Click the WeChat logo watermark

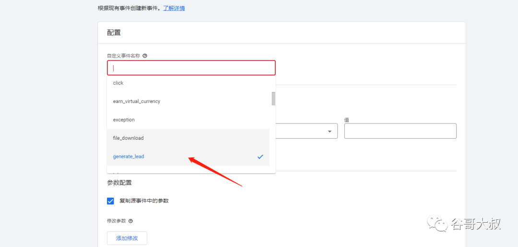coord(438,224)
